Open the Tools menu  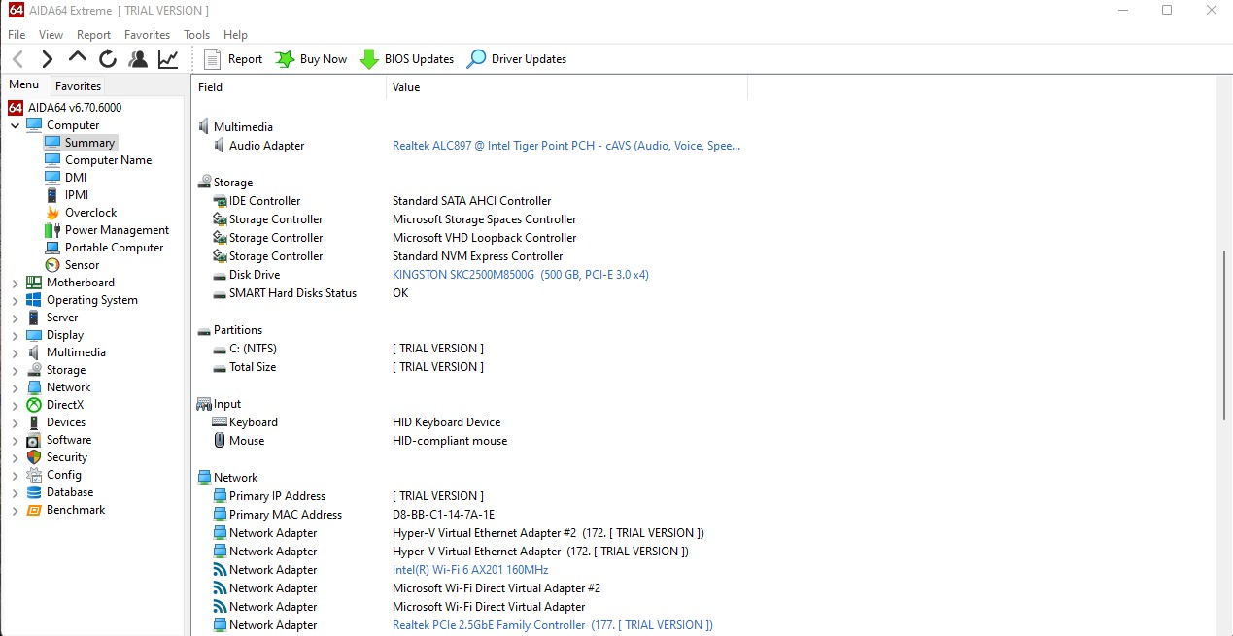coord(196,35)
